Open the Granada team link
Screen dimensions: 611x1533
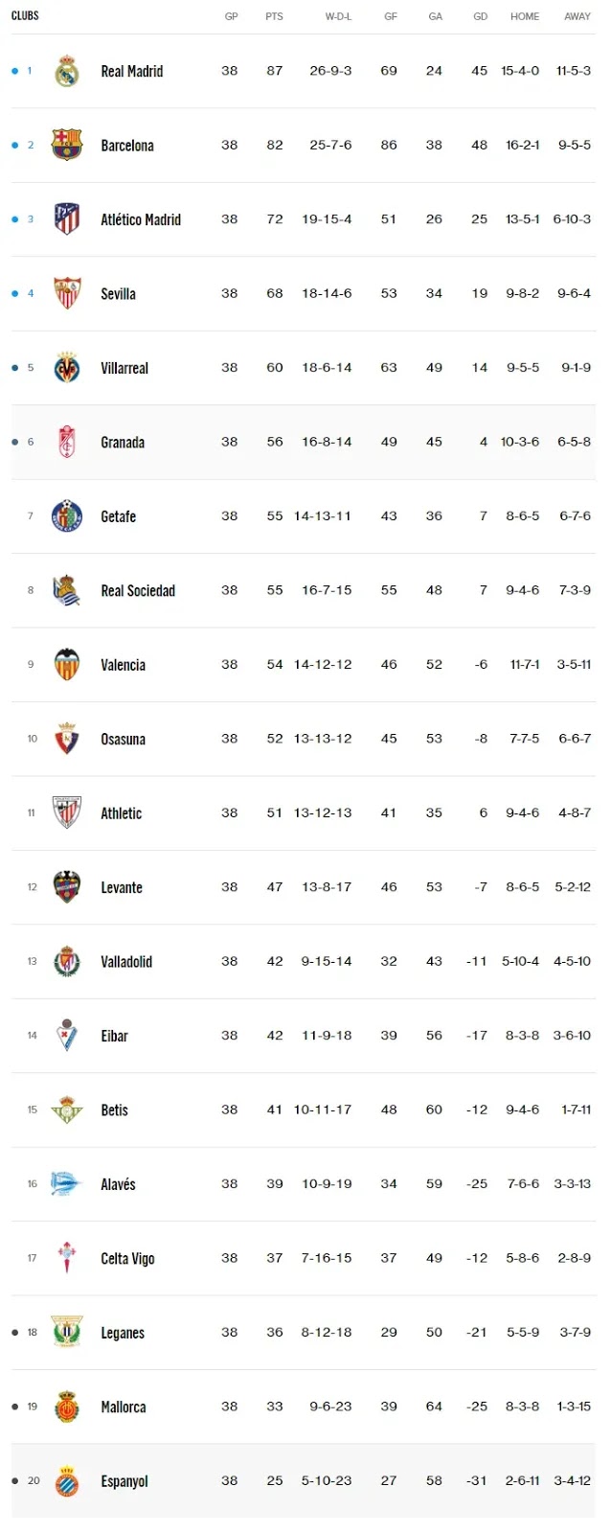point(123,442)
